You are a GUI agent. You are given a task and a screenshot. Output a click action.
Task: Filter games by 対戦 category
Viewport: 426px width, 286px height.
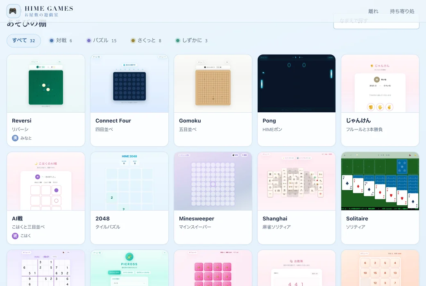click(x=61, y=41)
